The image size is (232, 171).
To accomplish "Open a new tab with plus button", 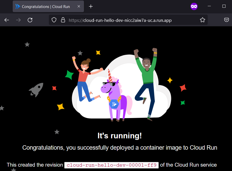I will [x=91, y=6].
